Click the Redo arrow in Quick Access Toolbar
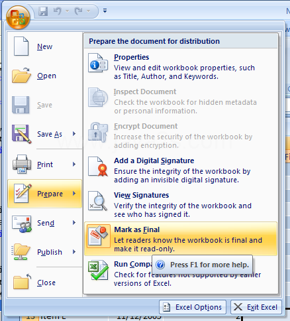 (x=78, y=11)
